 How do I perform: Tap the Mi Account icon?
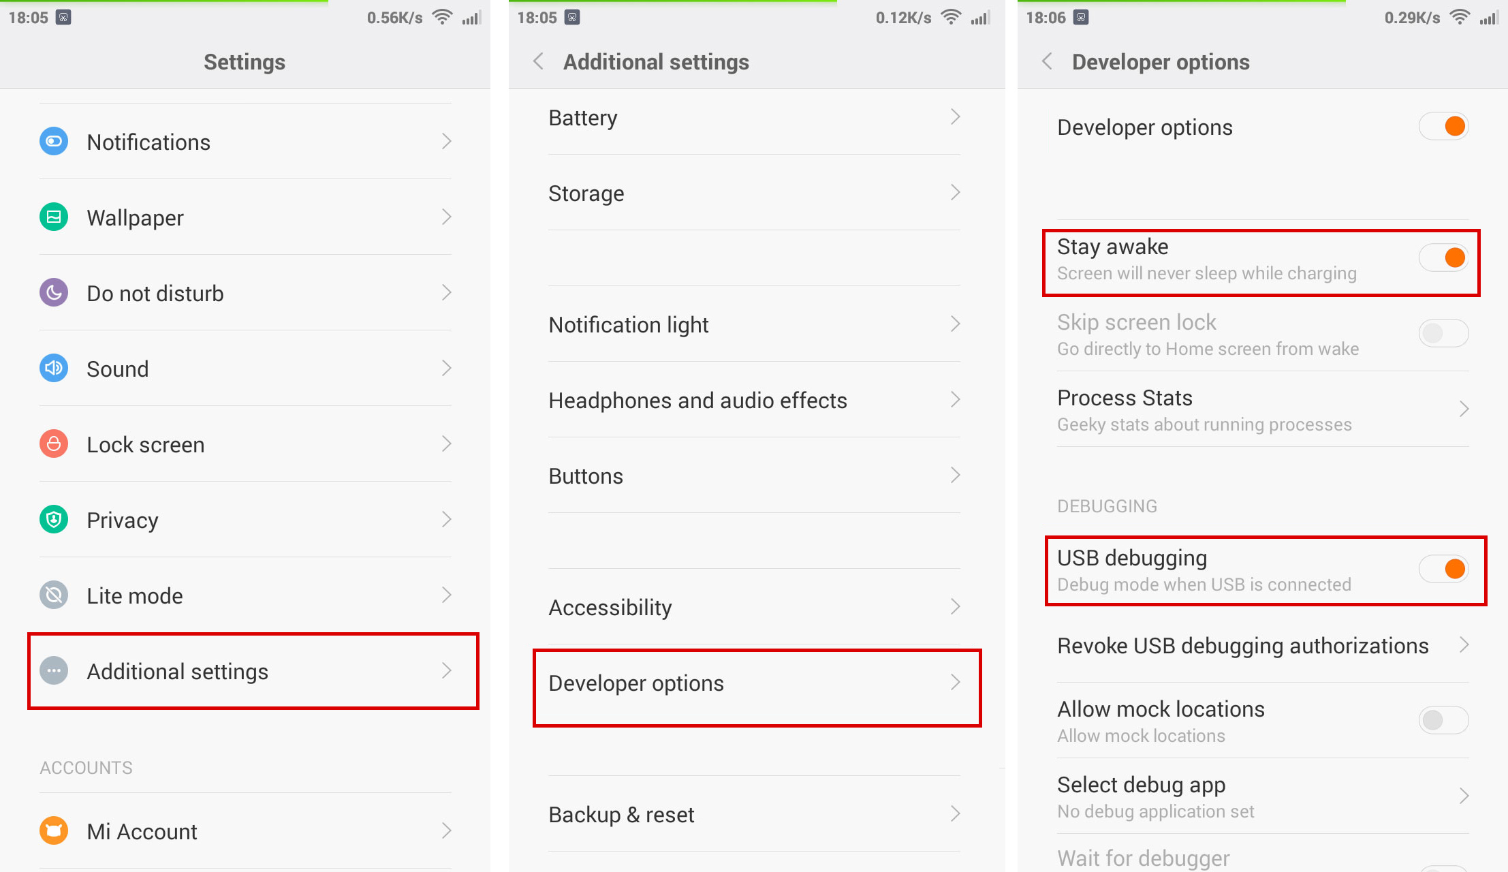tap(54, 830)
